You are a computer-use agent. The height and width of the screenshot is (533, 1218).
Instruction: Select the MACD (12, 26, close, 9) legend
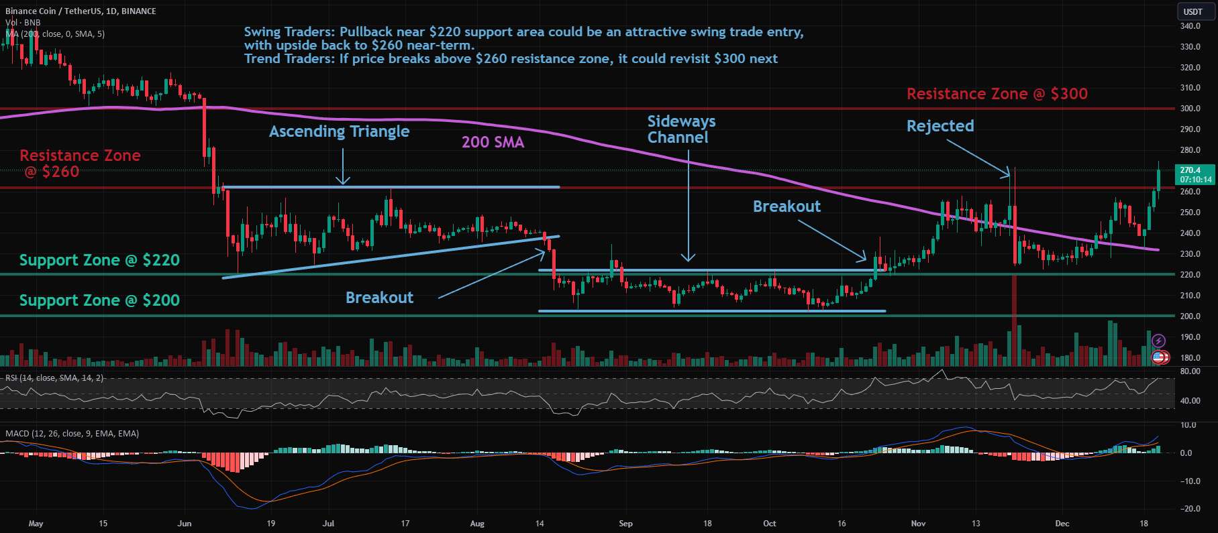coord(72,434)
